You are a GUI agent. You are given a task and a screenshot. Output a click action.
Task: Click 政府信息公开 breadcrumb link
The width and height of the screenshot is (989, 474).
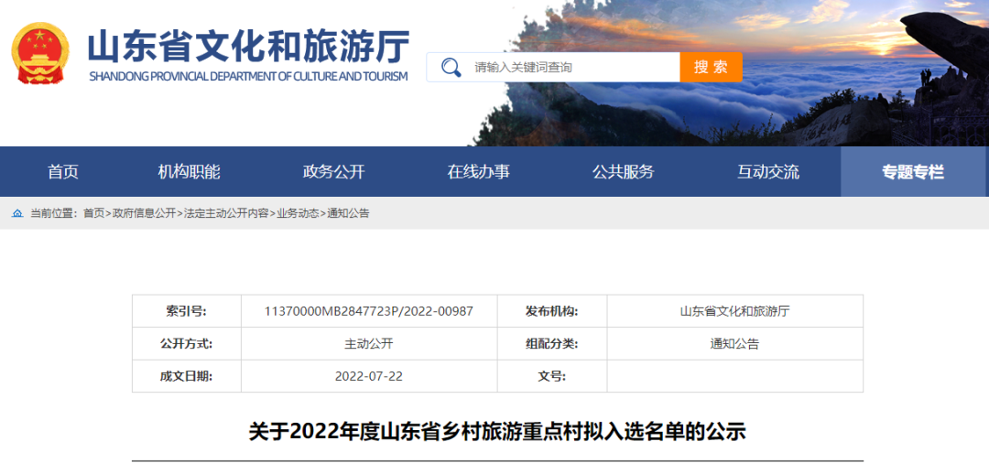click(x=144, y=214)
